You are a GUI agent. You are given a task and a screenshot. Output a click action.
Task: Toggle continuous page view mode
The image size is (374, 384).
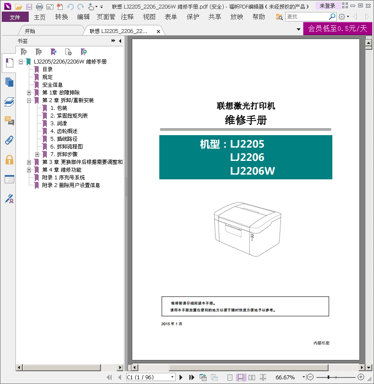coord(240,378)
